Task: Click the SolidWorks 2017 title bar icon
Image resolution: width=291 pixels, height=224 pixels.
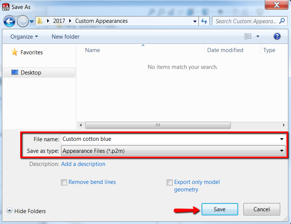Action: click(x=6, y=7)
